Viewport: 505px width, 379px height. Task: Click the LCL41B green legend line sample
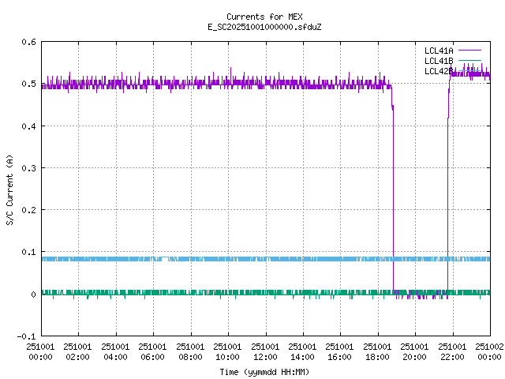pyautogui.click(x=469, y=61)
